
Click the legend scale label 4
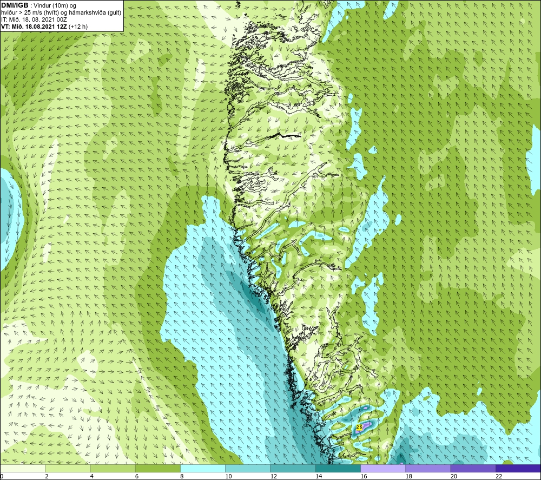point(92,476)
